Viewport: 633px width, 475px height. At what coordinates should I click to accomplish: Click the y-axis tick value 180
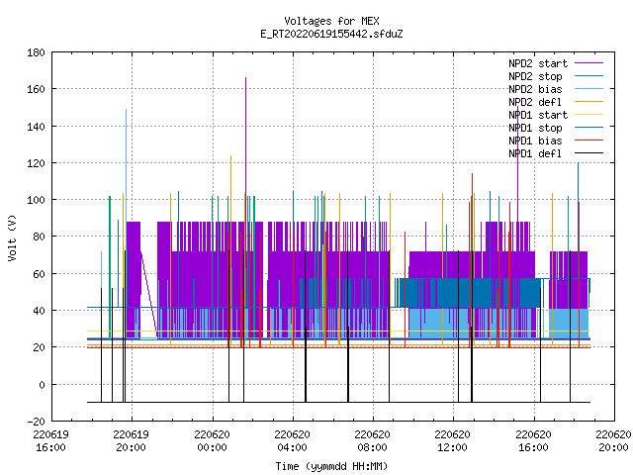36,52
